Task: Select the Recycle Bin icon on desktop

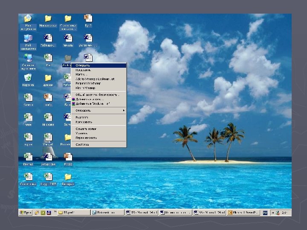Action: coord(28,78)
